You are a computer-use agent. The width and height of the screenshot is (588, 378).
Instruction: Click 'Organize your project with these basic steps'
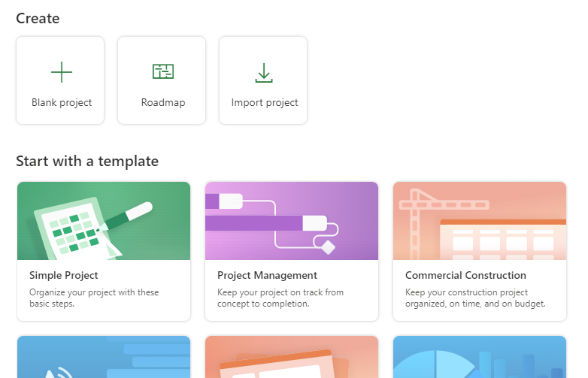[x=94, y=298]
